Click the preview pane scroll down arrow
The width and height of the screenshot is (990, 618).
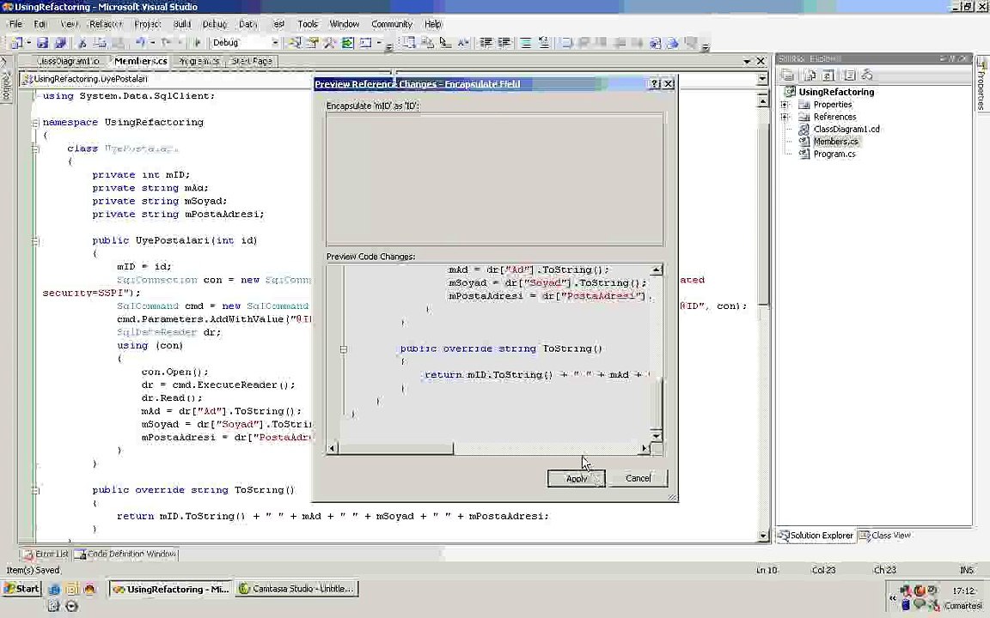(656, 436)
